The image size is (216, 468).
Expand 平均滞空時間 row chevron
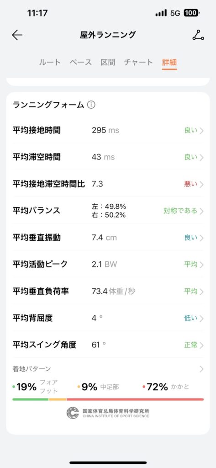pyautogui.click(x=202, y=158)
